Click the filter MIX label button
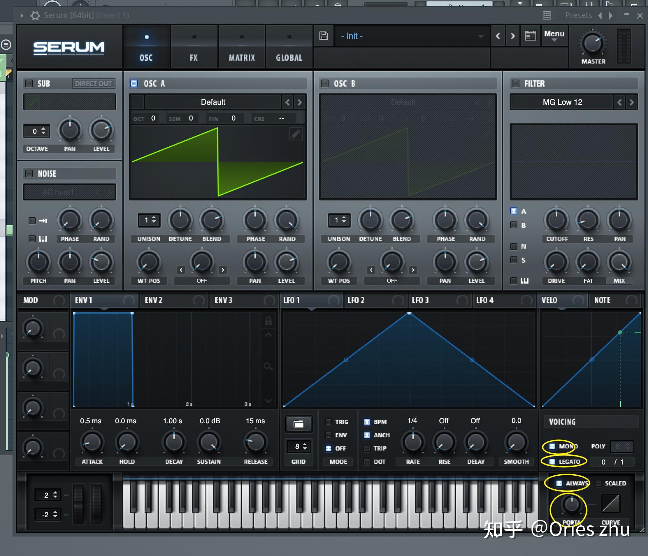The image size is (648, 556). click(619, 281)
